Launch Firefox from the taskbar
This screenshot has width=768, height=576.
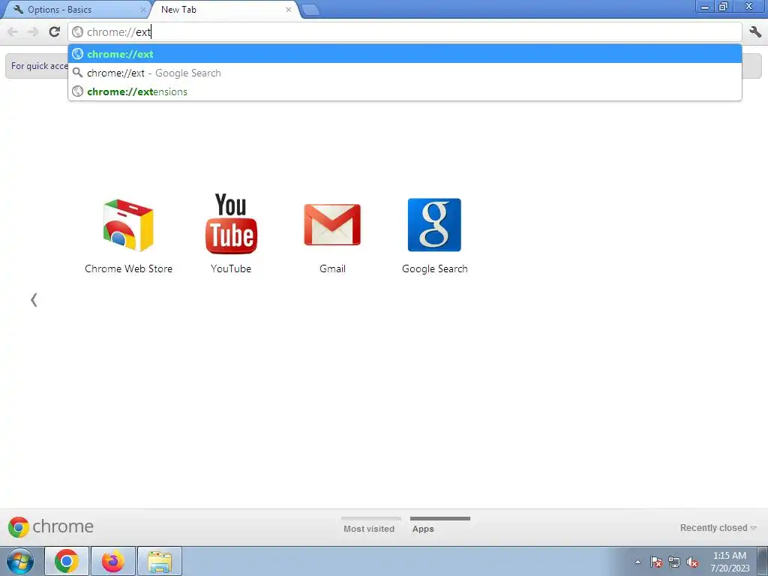click(x=112, y=561)
